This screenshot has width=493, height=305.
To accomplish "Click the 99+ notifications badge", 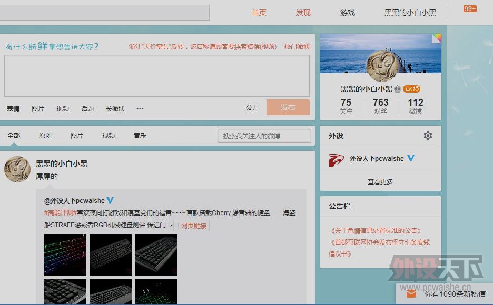I will click(x=470, y=8).
